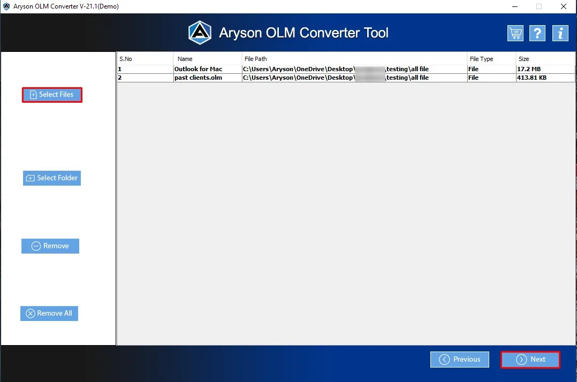Click the file path of Outlook for Mac row
Image resolution: width=577 pixels, height=382 pixels.
[354, 69]
